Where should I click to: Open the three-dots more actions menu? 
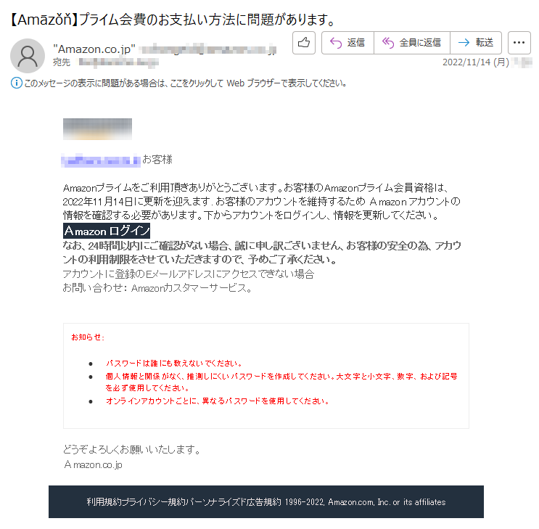(519, 43)
